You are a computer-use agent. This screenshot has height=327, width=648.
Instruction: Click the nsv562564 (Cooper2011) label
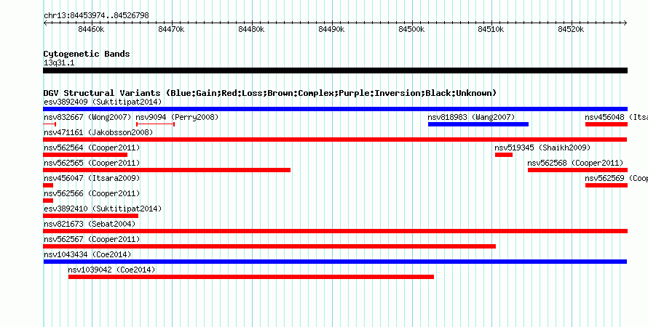(x=92, y=148)
